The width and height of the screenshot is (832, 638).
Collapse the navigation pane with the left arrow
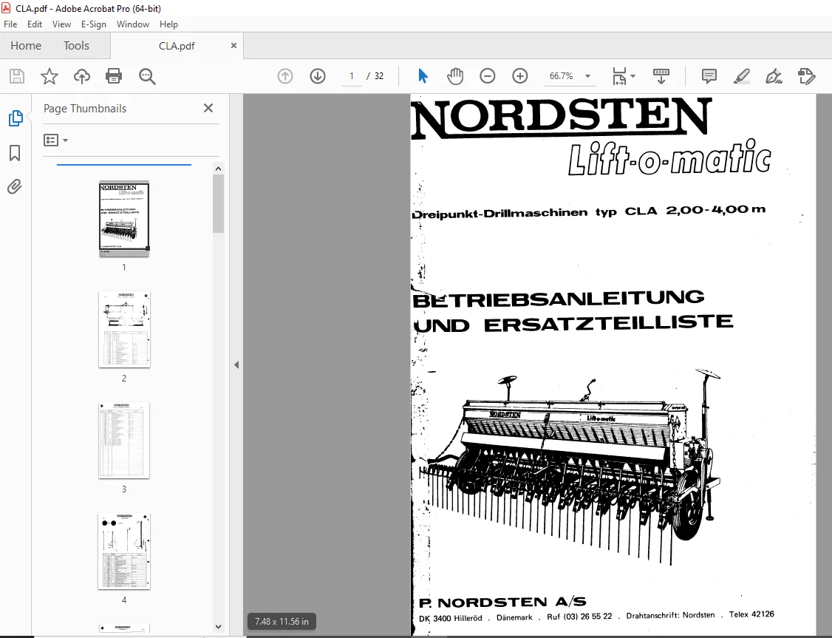click(236, 364)
